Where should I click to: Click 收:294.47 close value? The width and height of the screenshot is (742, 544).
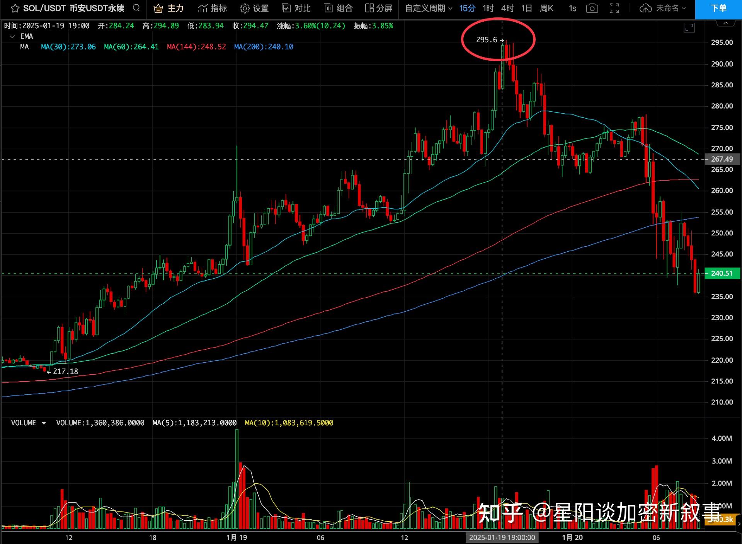coord(250,26)
